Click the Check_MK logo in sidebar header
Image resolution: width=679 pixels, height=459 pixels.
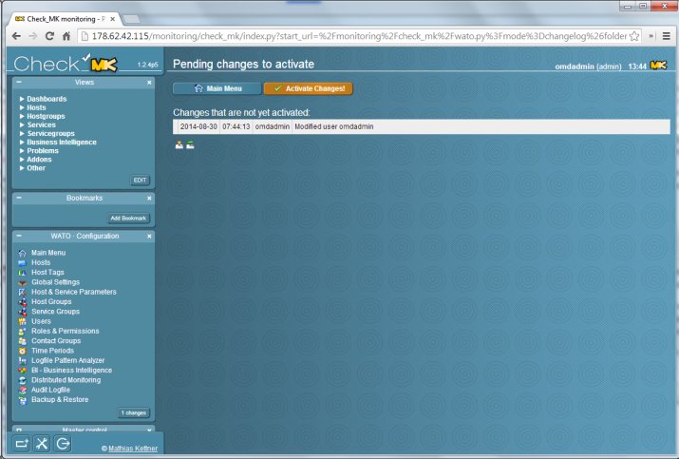[x=66, y=64]
